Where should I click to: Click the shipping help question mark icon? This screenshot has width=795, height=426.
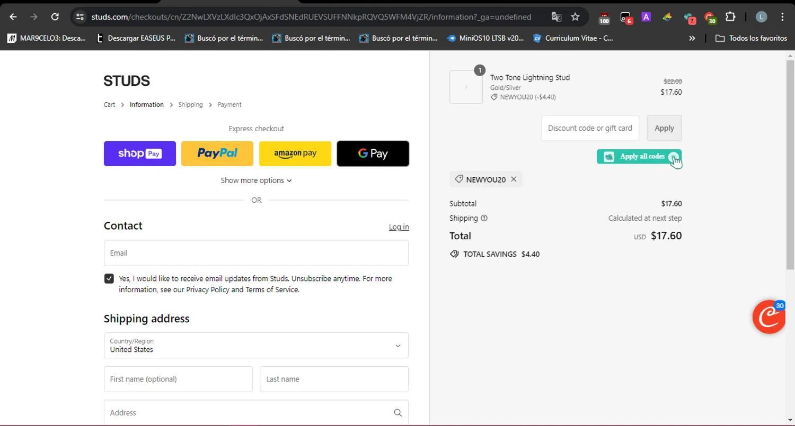coord(484,218)
